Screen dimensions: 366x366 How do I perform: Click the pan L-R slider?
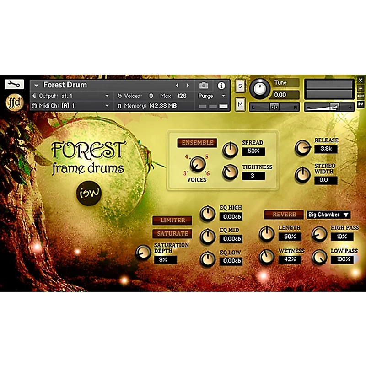pos(274,107)
